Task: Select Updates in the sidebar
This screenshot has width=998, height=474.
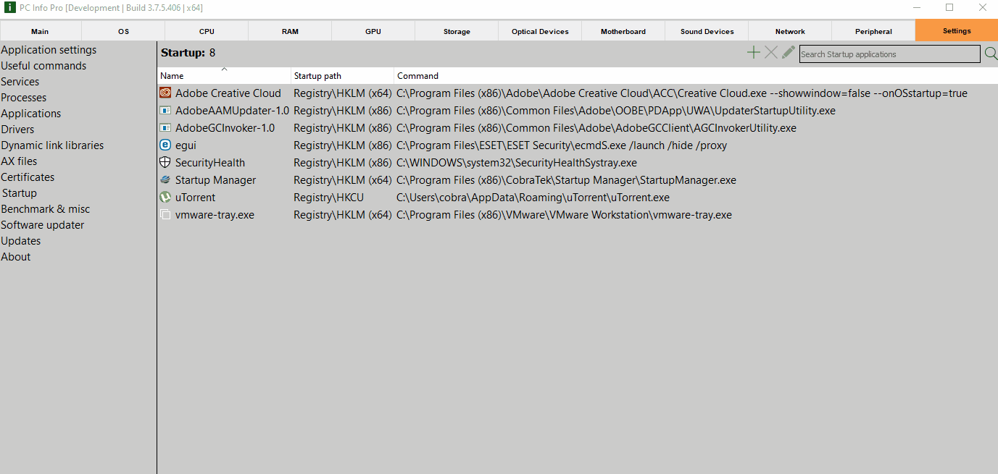Action: coord(21,241)
